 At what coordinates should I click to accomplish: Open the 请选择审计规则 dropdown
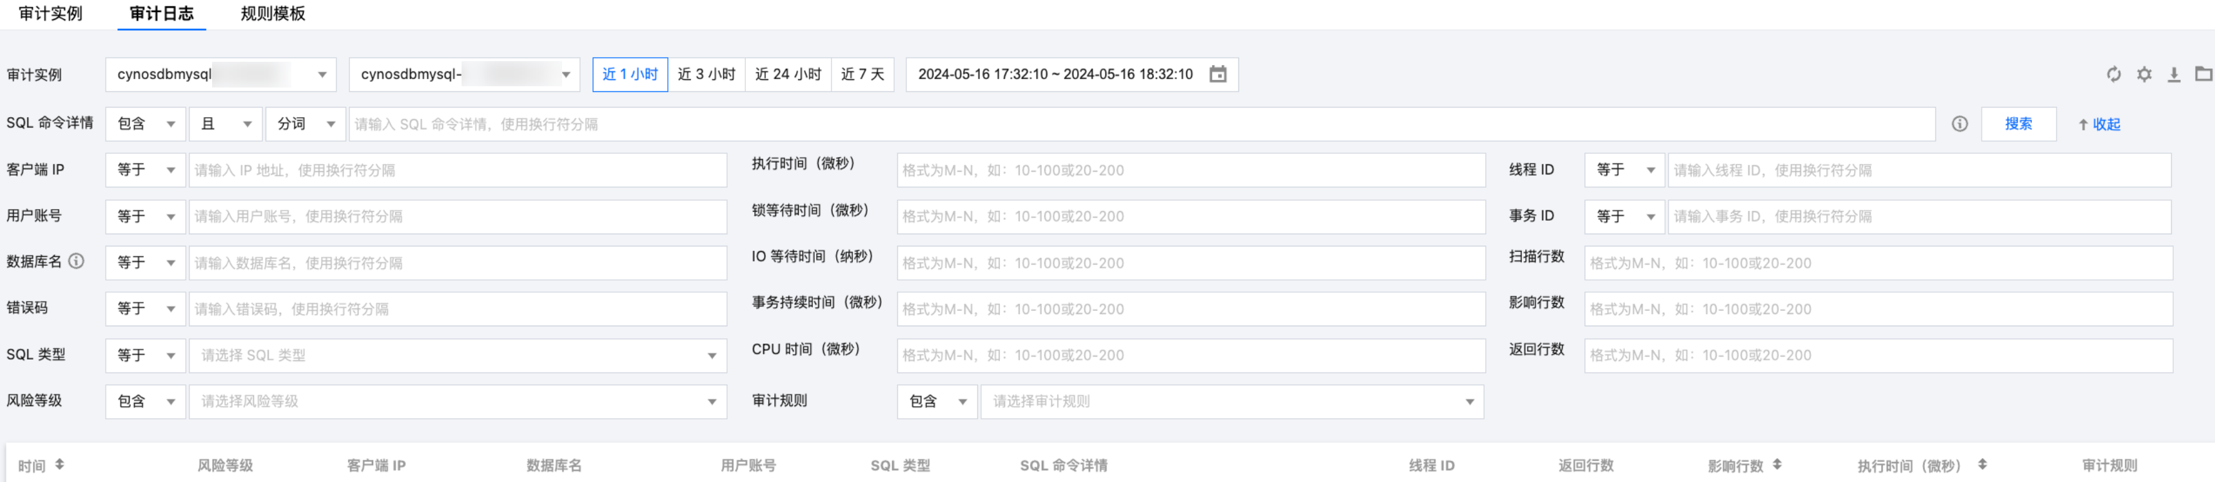(1232, 402)
